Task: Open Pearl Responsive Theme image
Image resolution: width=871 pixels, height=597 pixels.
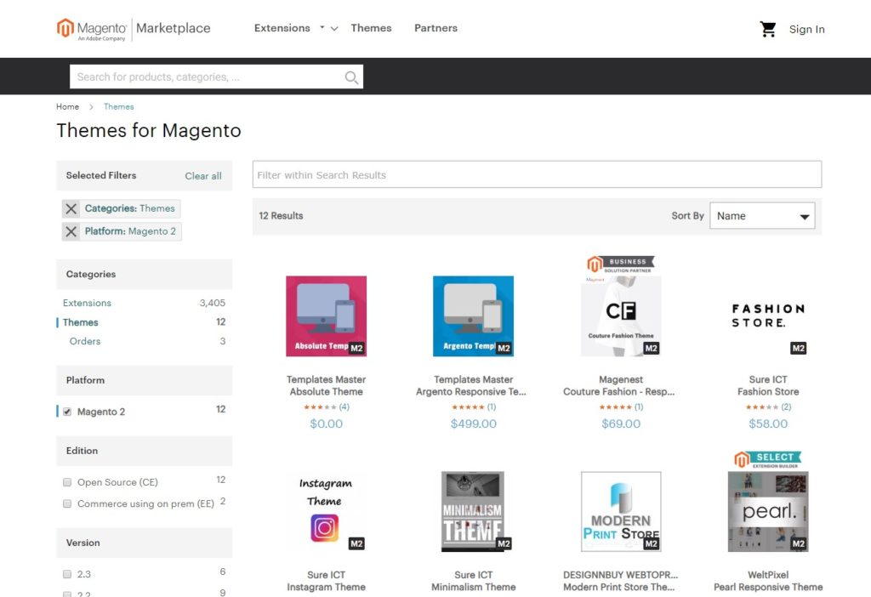Action: pos(768,511)
